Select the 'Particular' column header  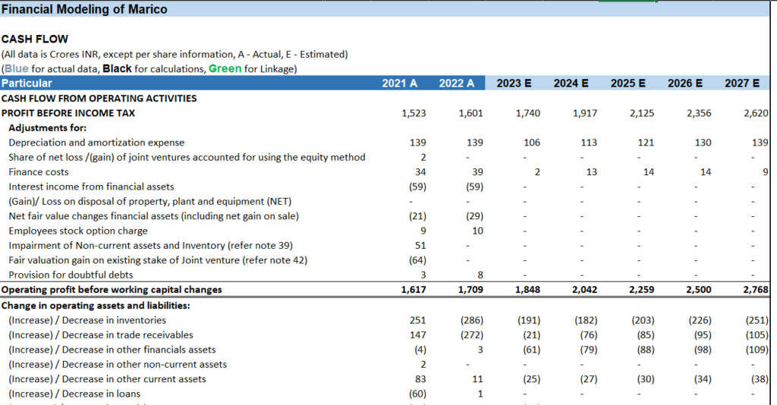[27, 83]
